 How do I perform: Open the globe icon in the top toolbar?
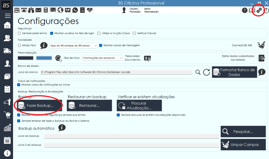tap(60, 10)
